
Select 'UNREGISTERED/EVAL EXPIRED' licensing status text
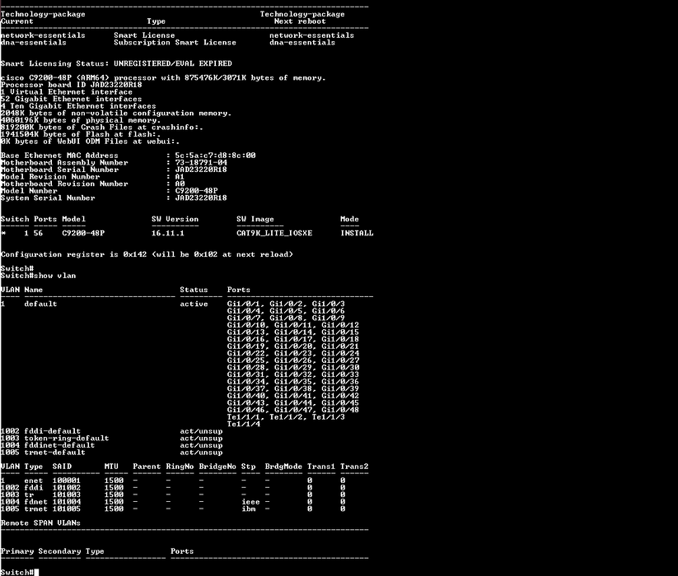click(x=173, y=63)
